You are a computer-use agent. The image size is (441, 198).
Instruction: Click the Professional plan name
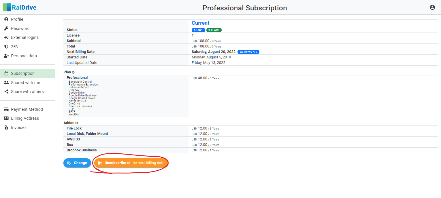pyautogui.click(x=77, y=78)
